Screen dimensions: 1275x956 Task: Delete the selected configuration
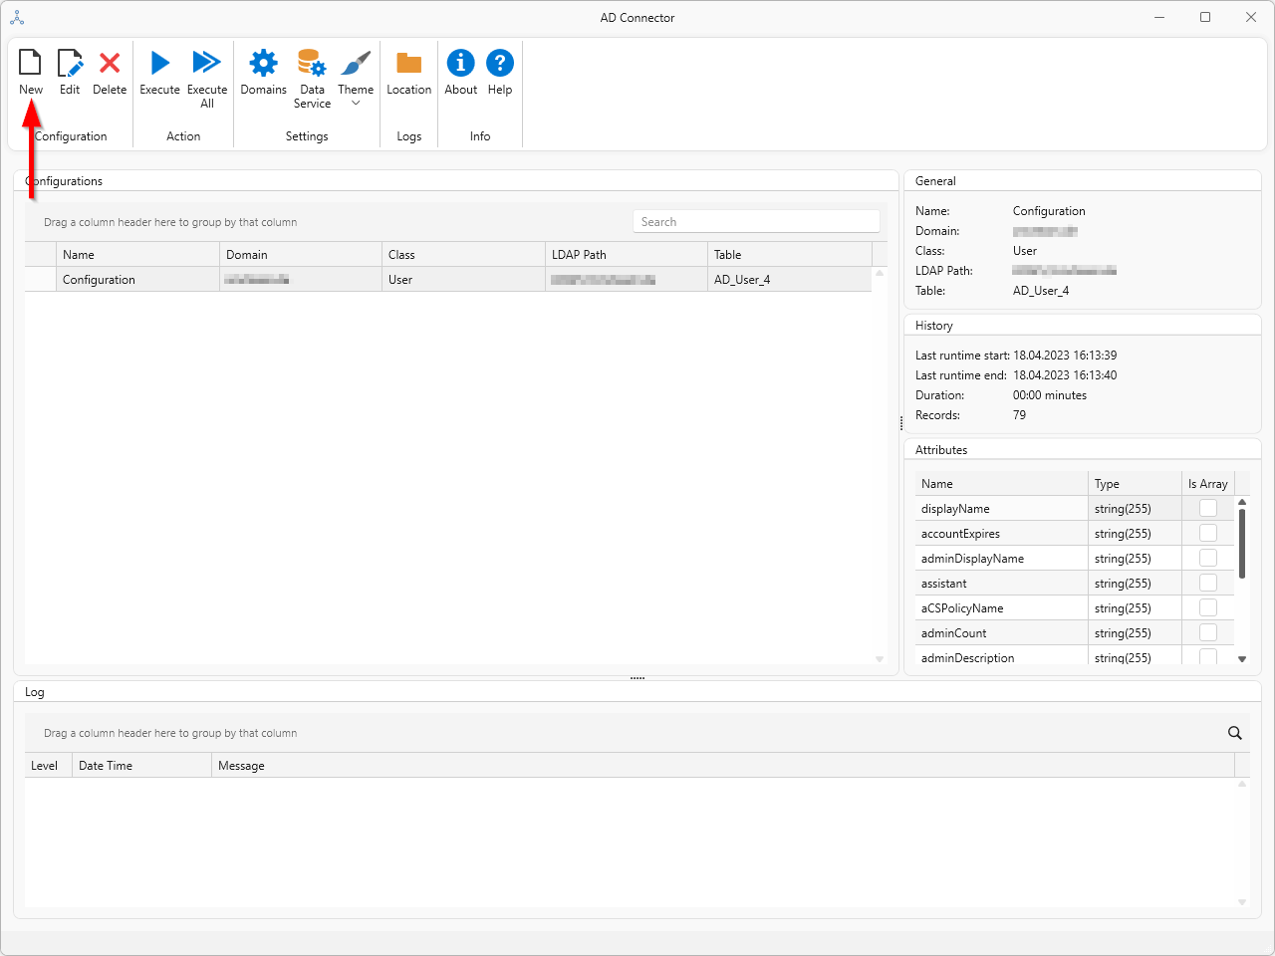110,73
